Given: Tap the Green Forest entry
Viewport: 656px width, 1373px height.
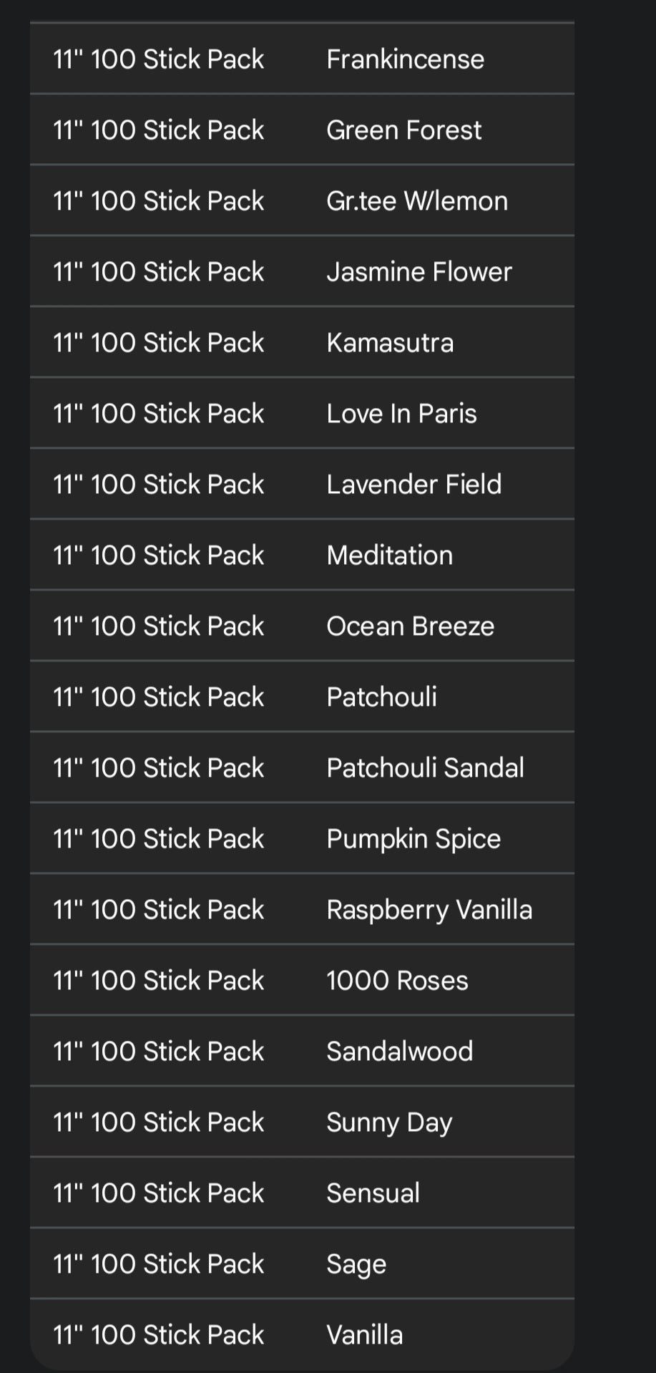Looking at the screenshot, I should [x=403, y=130].
